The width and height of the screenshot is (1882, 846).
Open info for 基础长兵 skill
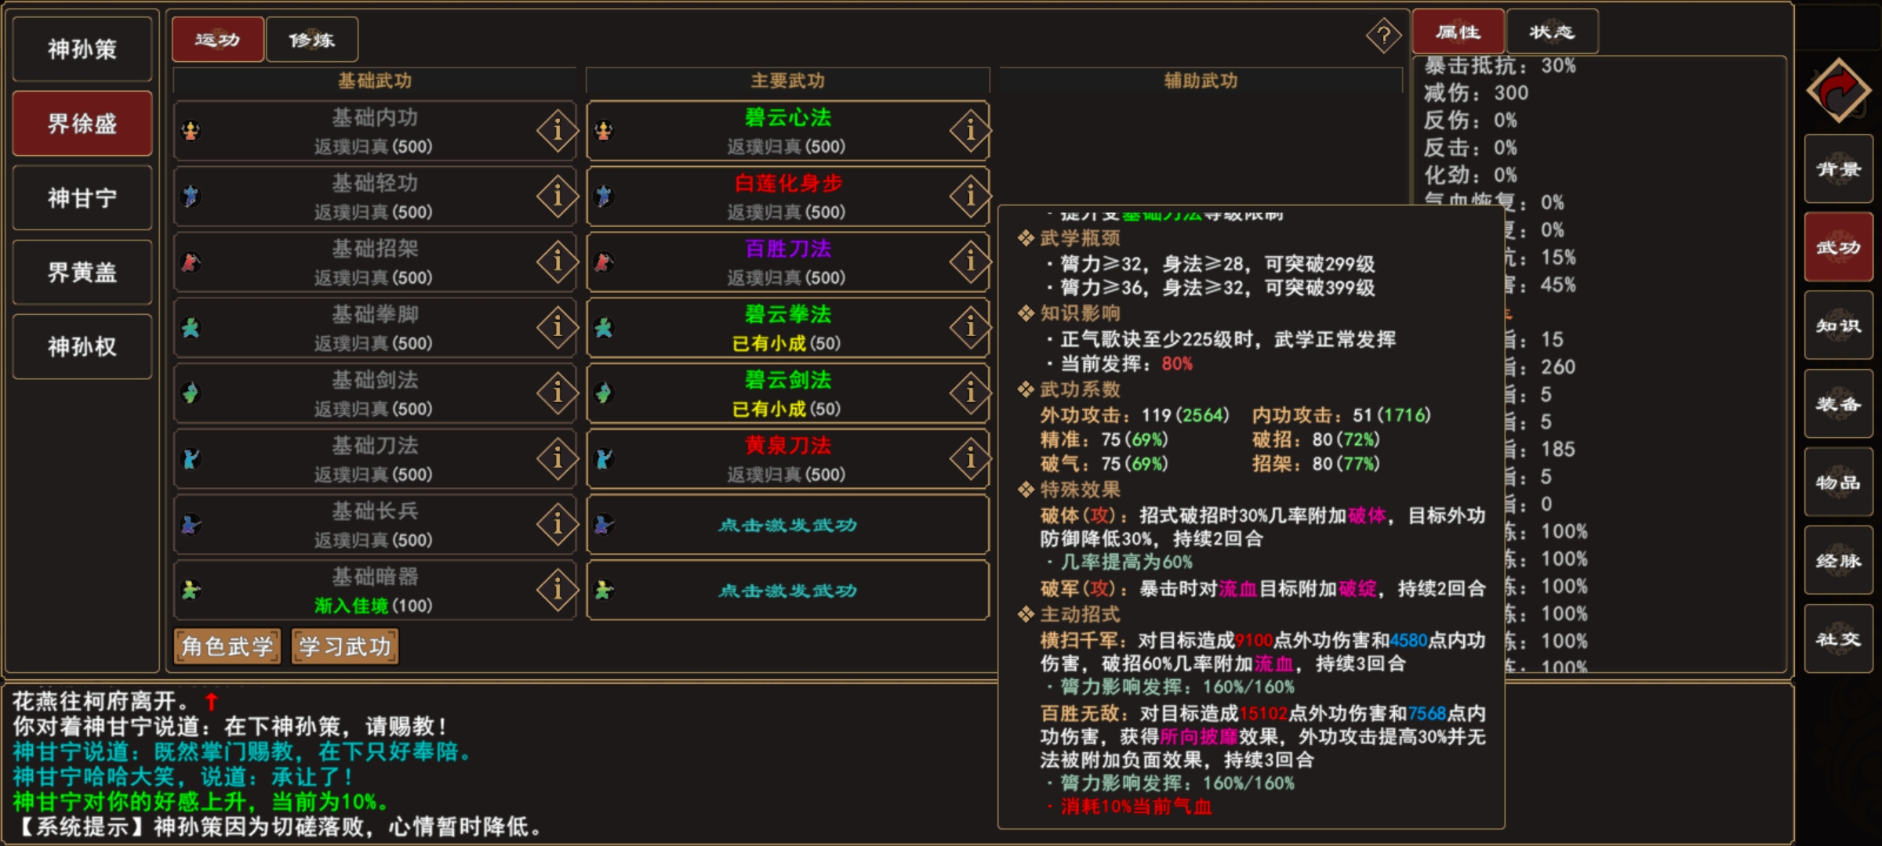coord(557,525)
